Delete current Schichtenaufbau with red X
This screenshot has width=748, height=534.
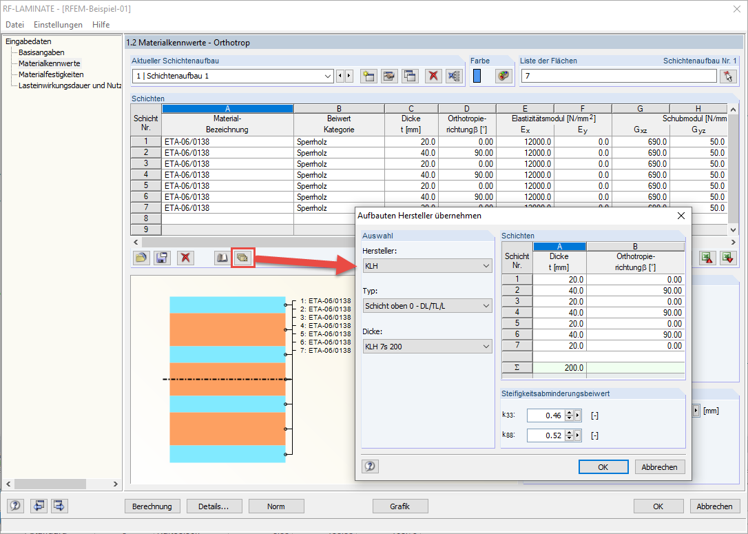[x=433, y=76]
